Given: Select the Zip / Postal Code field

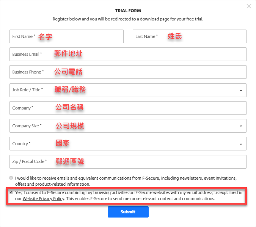Looking at the screenshot, I should 128,162.
